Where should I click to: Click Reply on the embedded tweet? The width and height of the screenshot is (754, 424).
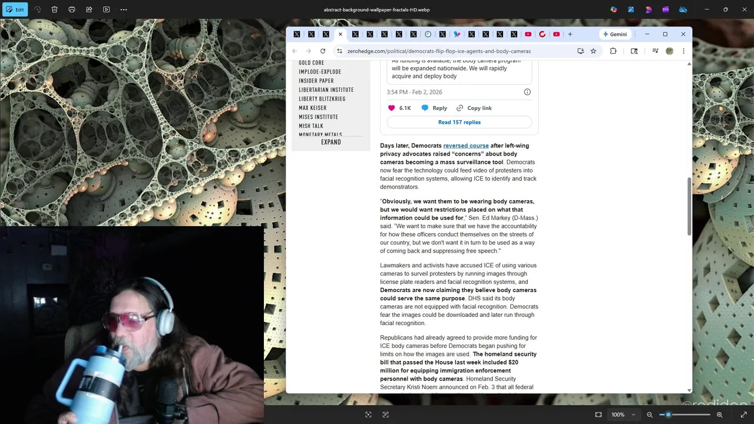coord(434,108)
